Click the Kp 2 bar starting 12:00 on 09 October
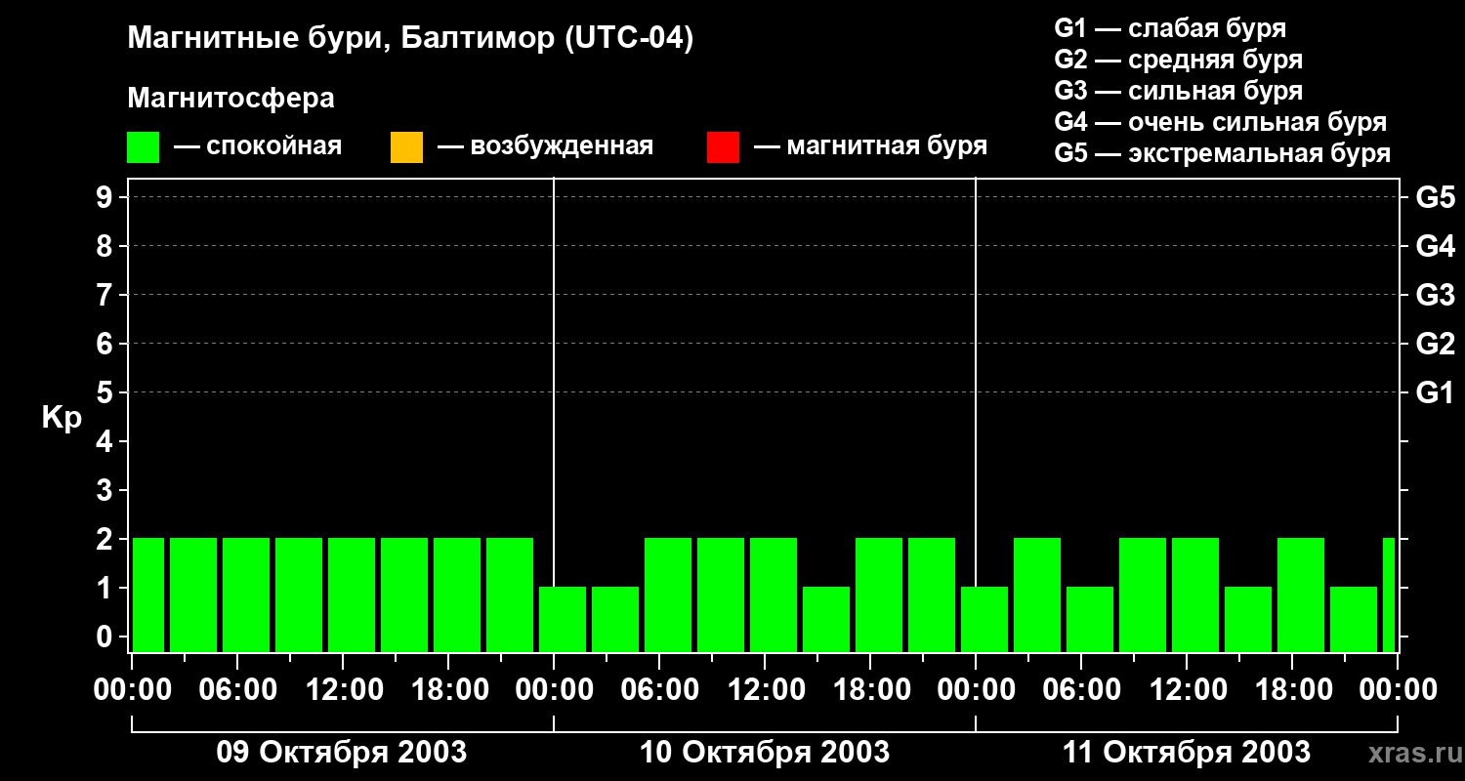The height and width of the screenshot is (781, 1465). click(x=352, y=595)
